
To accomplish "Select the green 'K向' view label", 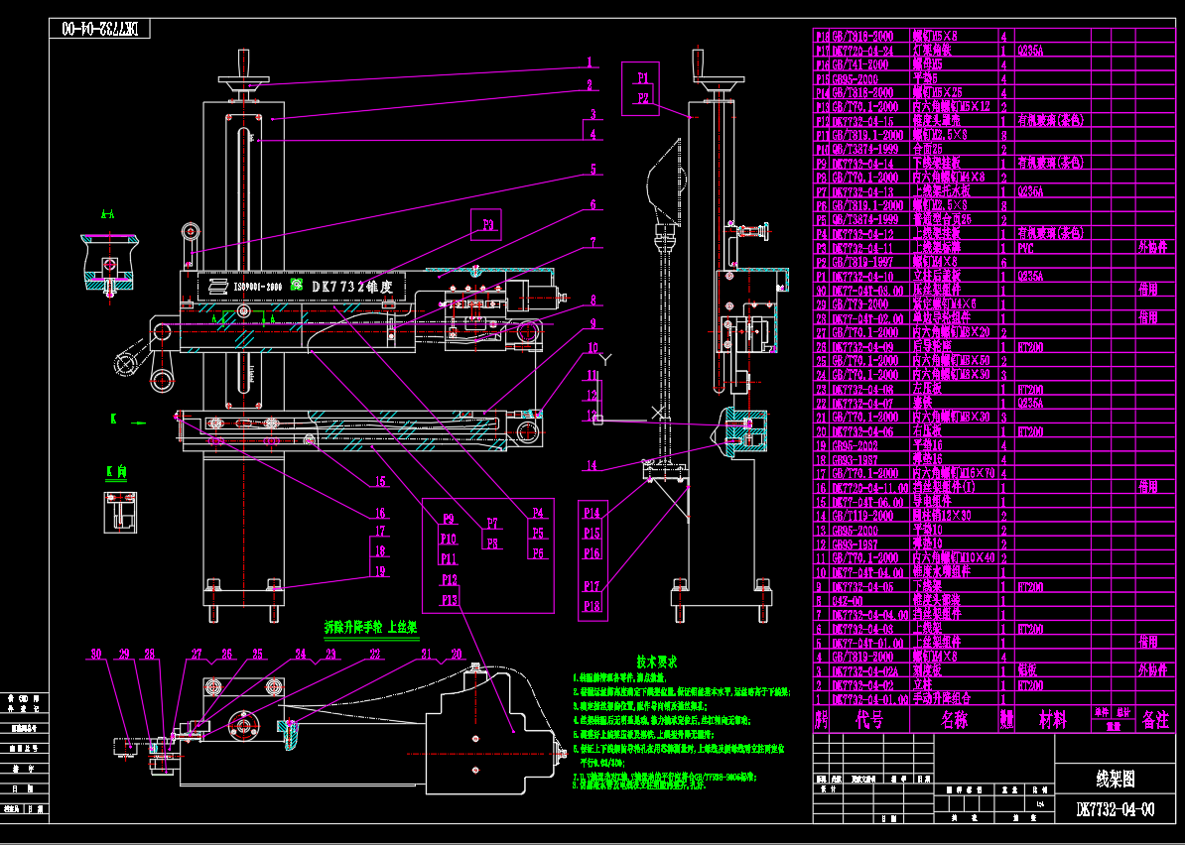I will tap(116, 473).
